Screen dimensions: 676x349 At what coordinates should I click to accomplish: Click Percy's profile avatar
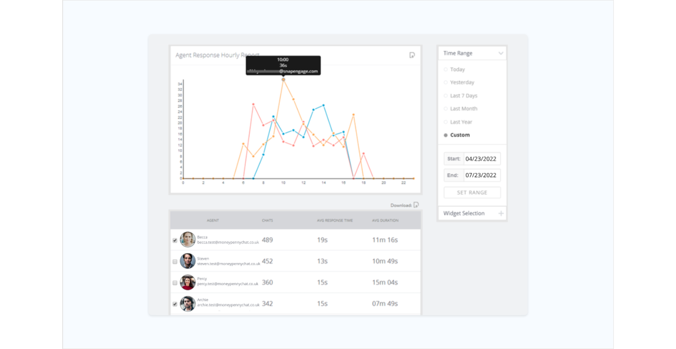click(x=187, y=282)
